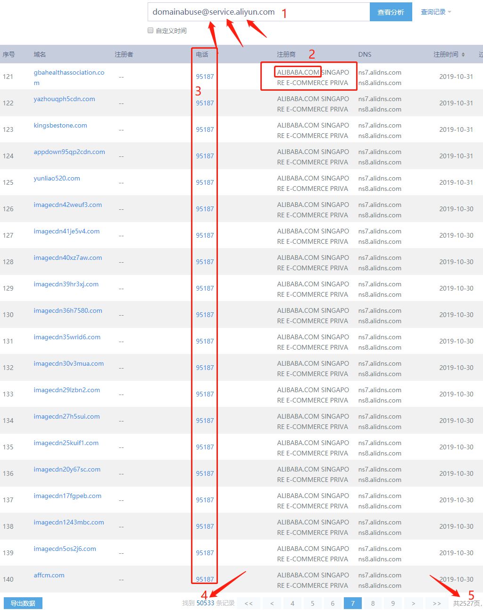
Task: Click the 注册商 column header
Action: click(286, 54)
